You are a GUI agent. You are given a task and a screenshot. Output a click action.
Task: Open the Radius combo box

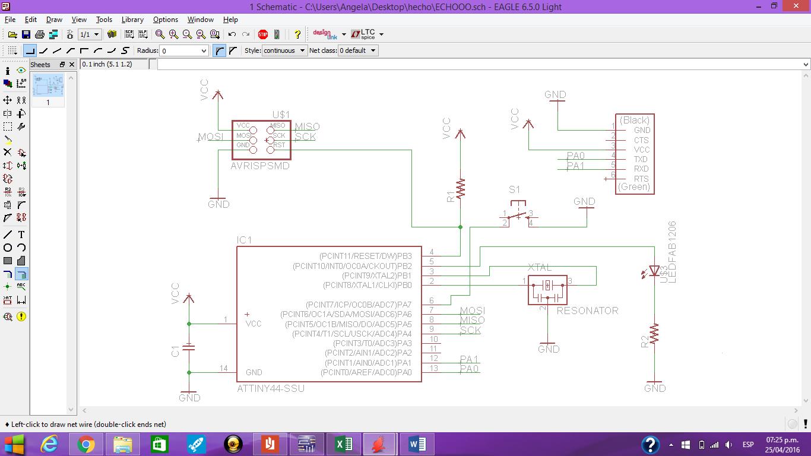tap(184, 50)
